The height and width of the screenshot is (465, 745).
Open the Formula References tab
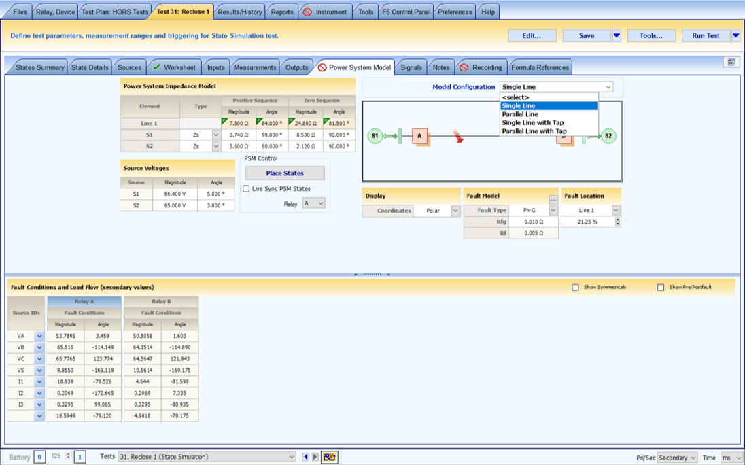(x=540, y=67)
